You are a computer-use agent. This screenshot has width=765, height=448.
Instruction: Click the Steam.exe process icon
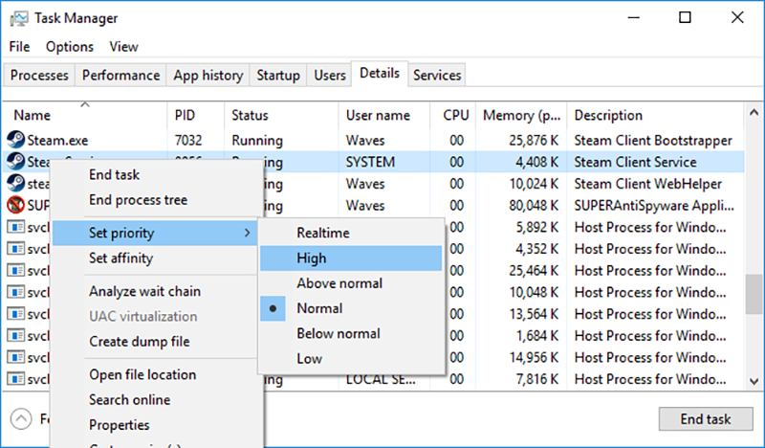15,141
